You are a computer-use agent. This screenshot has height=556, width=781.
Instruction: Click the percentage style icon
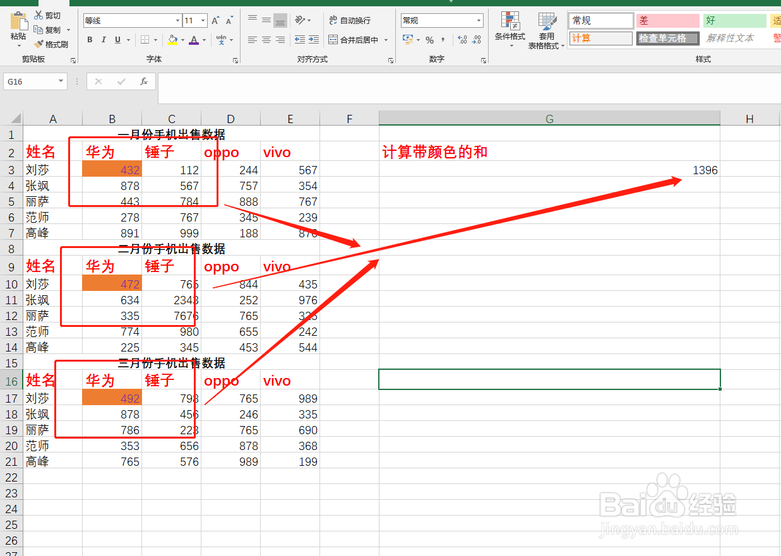429,40
